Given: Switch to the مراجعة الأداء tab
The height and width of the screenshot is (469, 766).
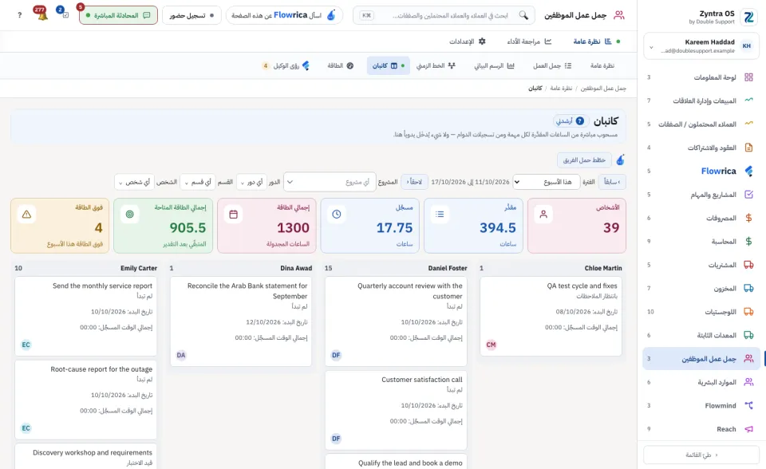Looking at the screenshot, I should tap(530, 41).
